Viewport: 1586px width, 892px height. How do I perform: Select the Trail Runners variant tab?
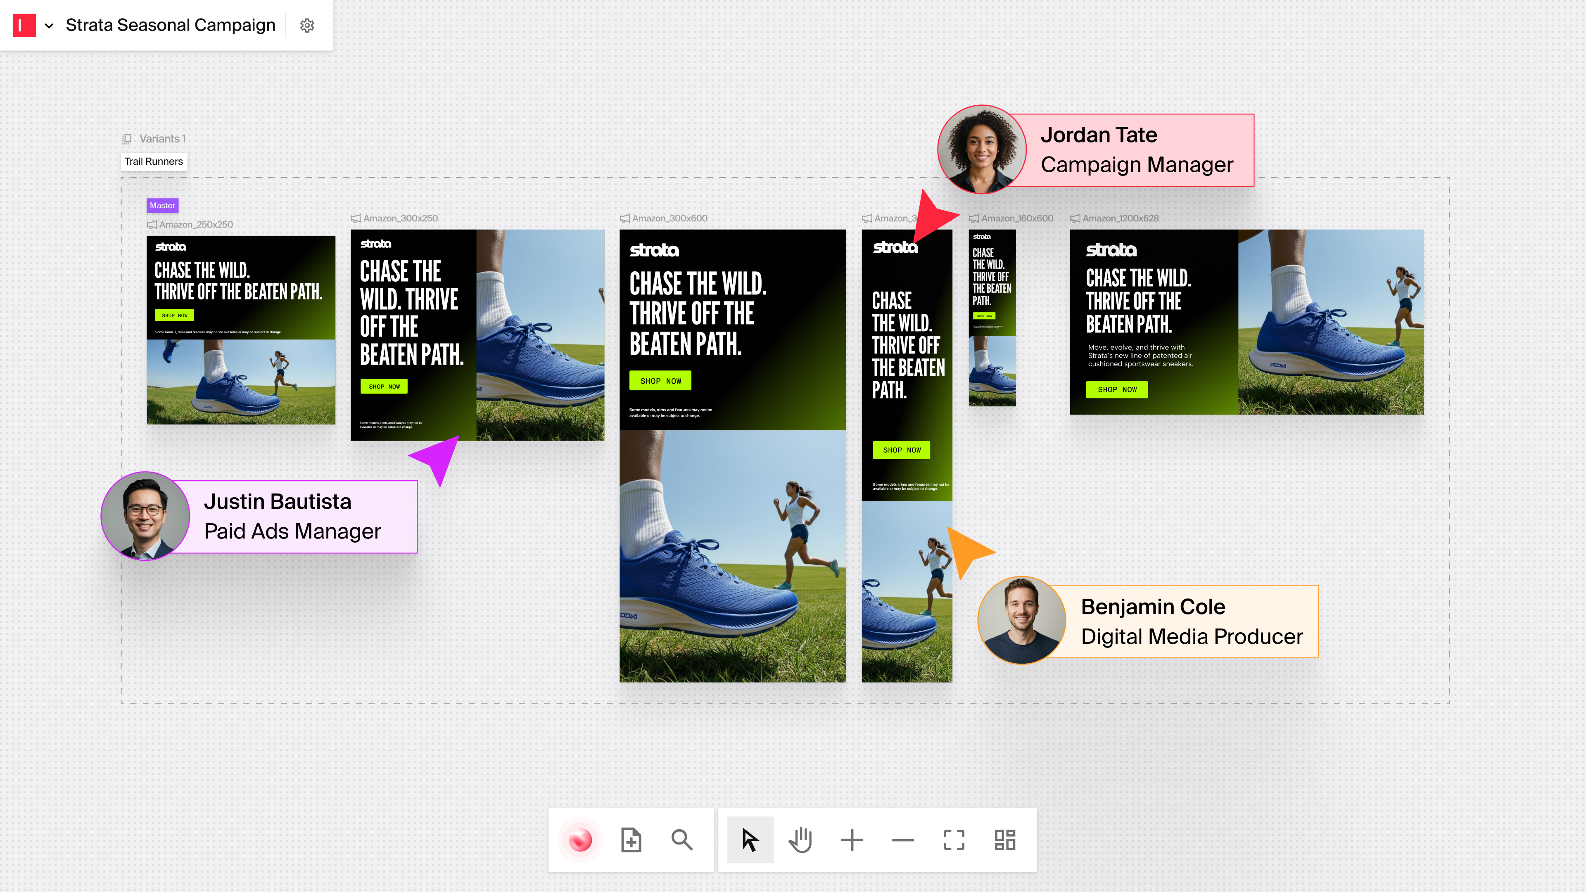153,161
